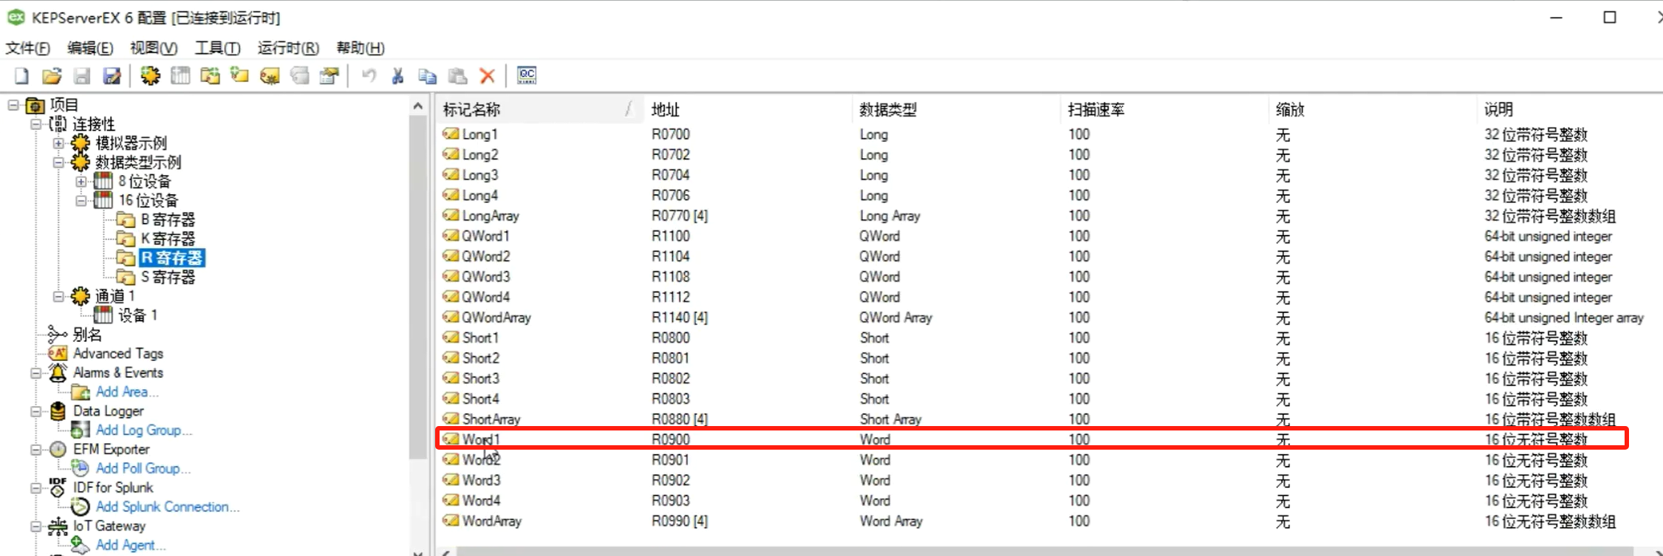Click the Copy icon in toolbar

point(427,75)
